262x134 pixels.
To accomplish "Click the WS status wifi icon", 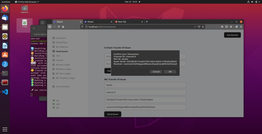I will (x=54, y=108).
